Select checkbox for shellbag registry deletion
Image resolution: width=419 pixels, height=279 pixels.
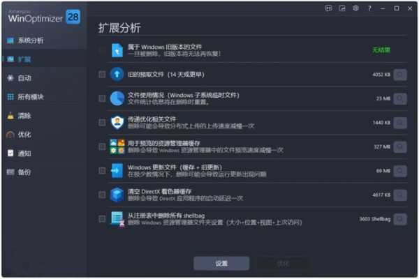click(102, 219)
